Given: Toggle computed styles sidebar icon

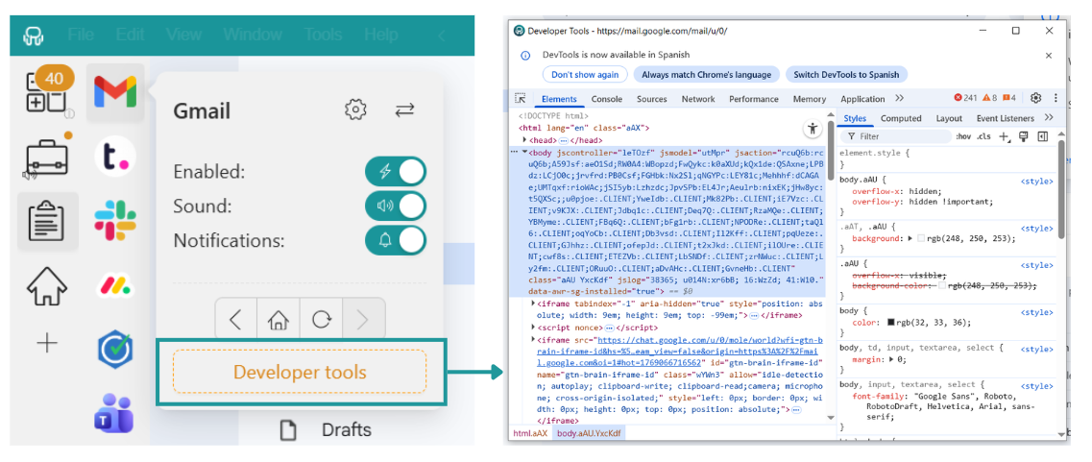Looking at the screenshot, I should click(x=1043, y=136).
